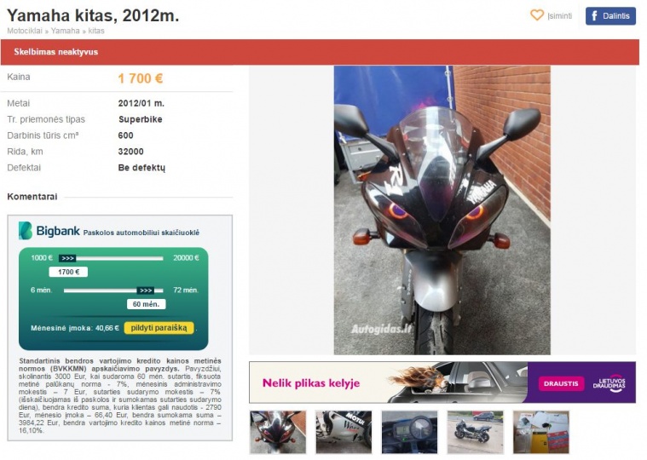Click the Facebook logo icon
Image resolution: width=647 pixels, height=460 pixels.
point(595,16)
